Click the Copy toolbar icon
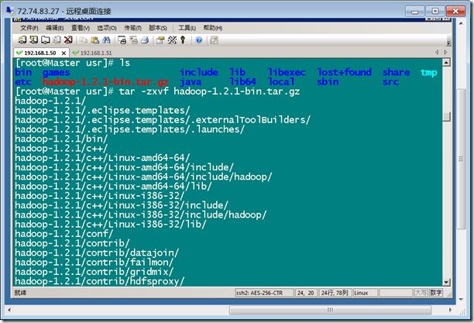 84,40
